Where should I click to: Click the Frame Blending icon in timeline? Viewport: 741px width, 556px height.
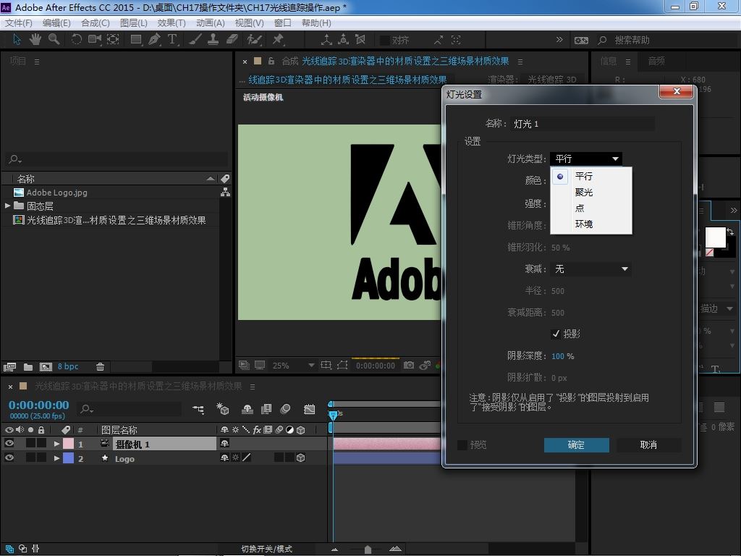coord(266,409)
